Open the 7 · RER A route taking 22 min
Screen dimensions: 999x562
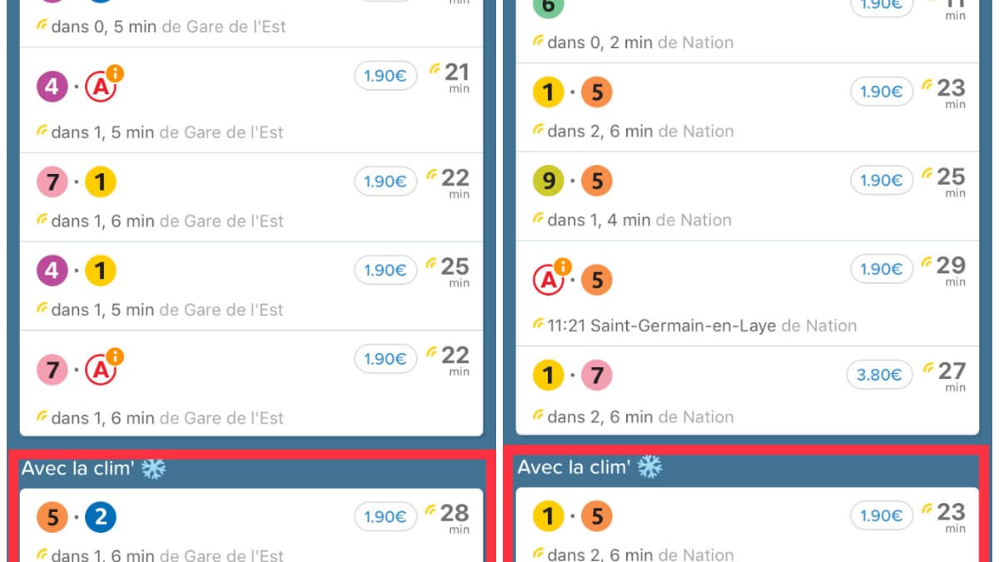[x=251, y=383]
